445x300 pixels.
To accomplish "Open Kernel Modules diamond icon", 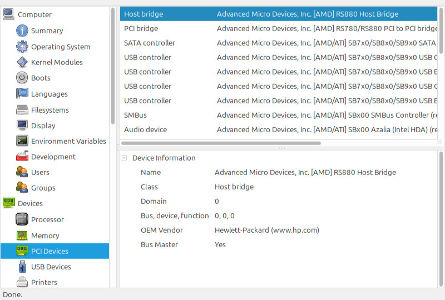I will [x=22, y=62].
